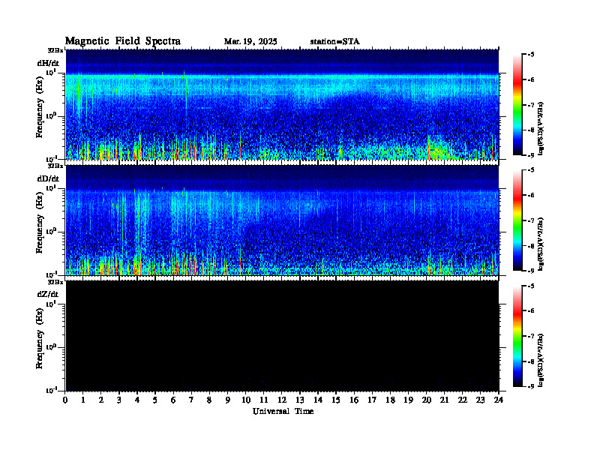
Task: Click hour 4 on the Universal Time axis
Action: click(137, 400)
